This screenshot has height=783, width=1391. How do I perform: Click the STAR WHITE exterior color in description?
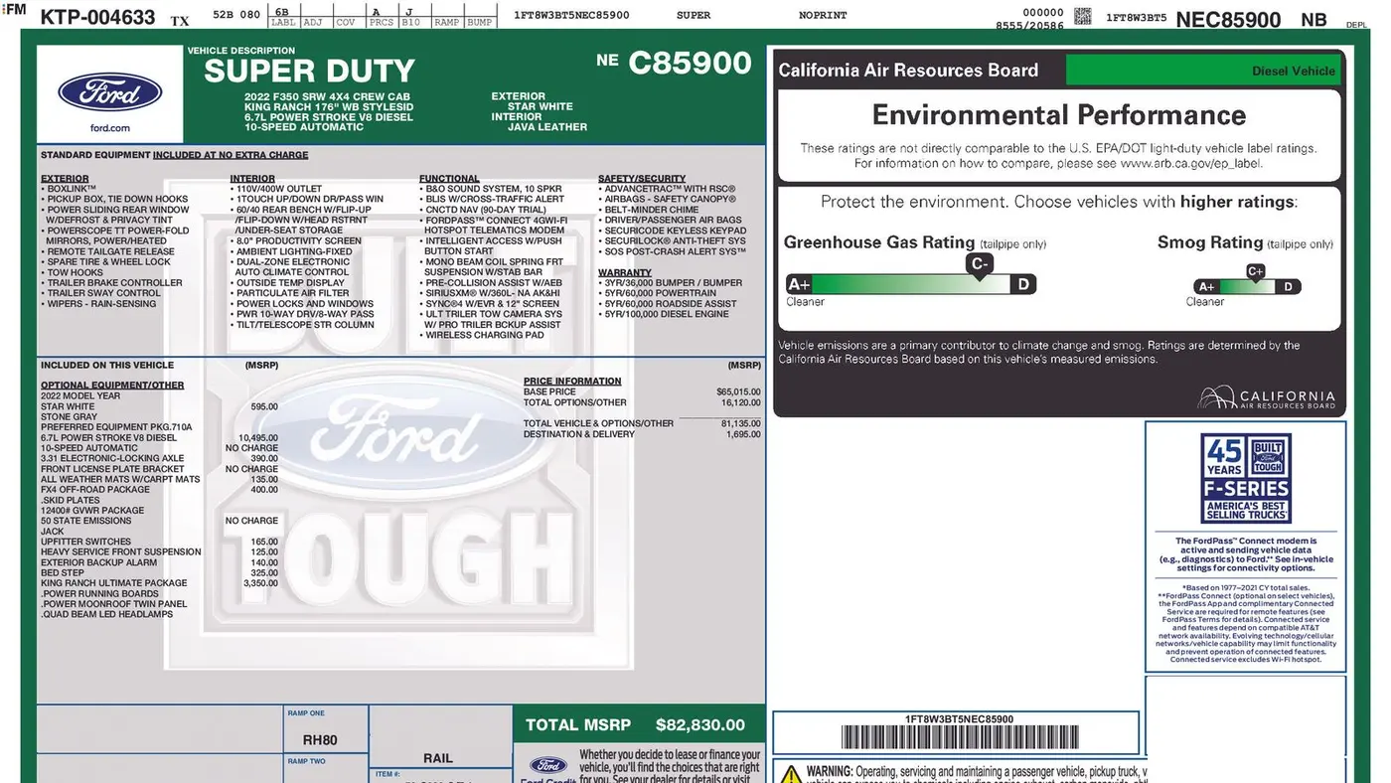541,106
